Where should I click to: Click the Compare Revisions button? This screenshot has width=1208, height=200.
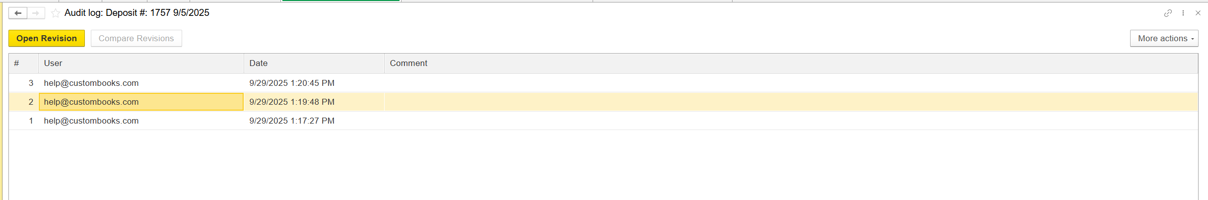(x=136, y=38)
